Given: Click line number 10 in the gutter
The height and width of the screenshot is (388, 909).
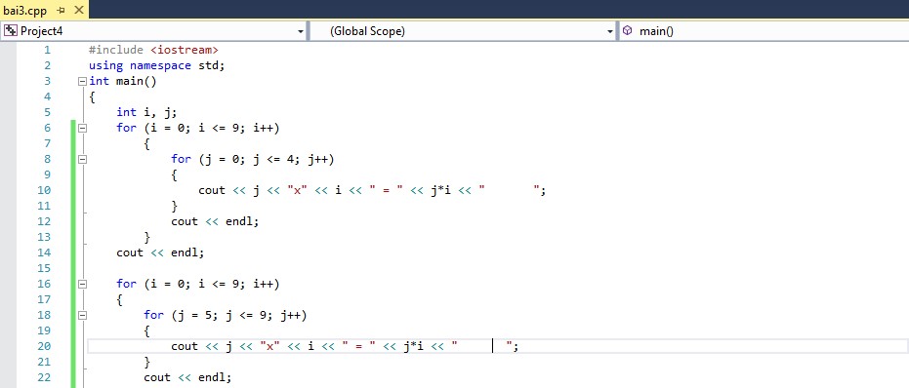Looking at the screenshot, I should click(44, 190).
